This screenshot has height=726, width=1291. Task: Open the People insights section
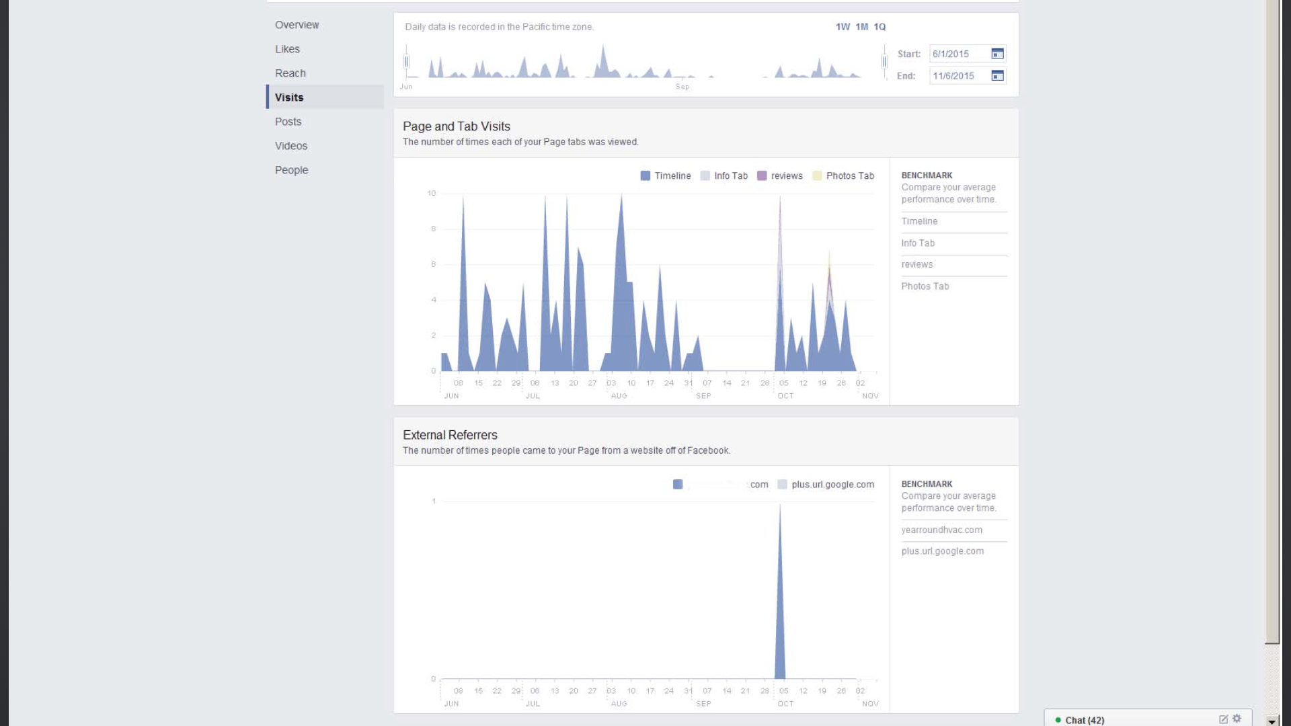[x=291, y=170]
